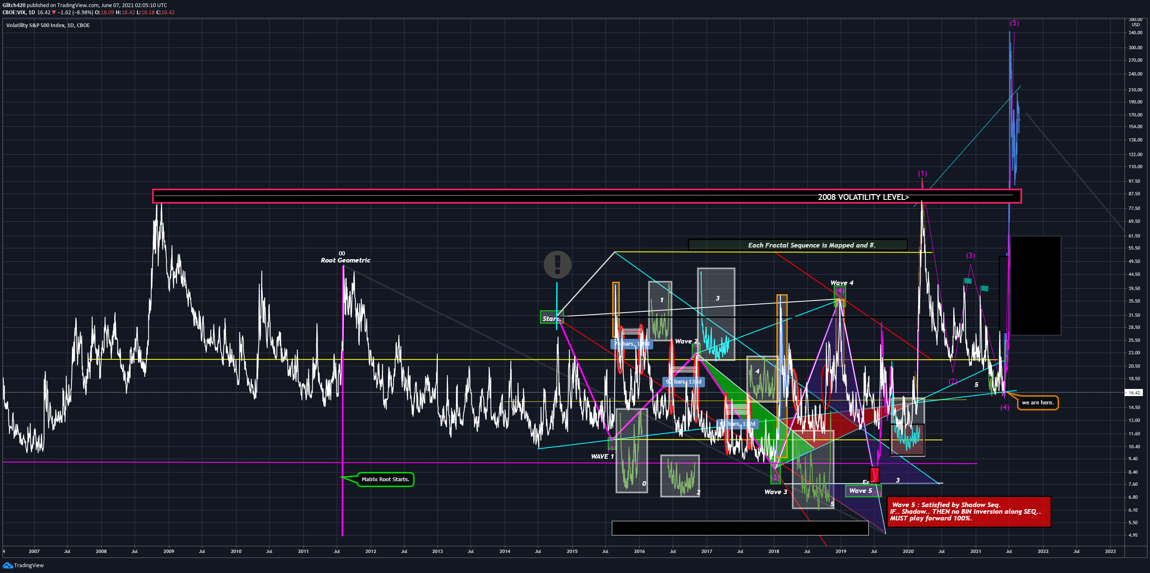Click the magenta '(5)' wave label at top
Screen dimensions: 1150x573
coord(1014,23)
